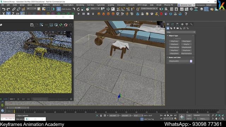The height and width of the screenshot is (127, 226).
Task: Open the Hierarchy panel tab
Action: click(177, 24)
